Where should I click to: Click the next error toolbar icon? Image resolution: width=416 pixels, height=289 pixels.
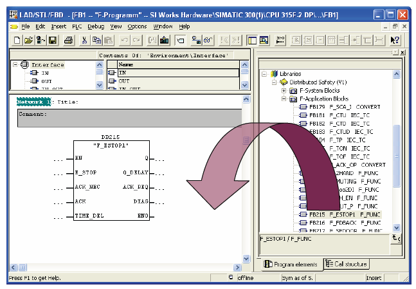point(236,41)
